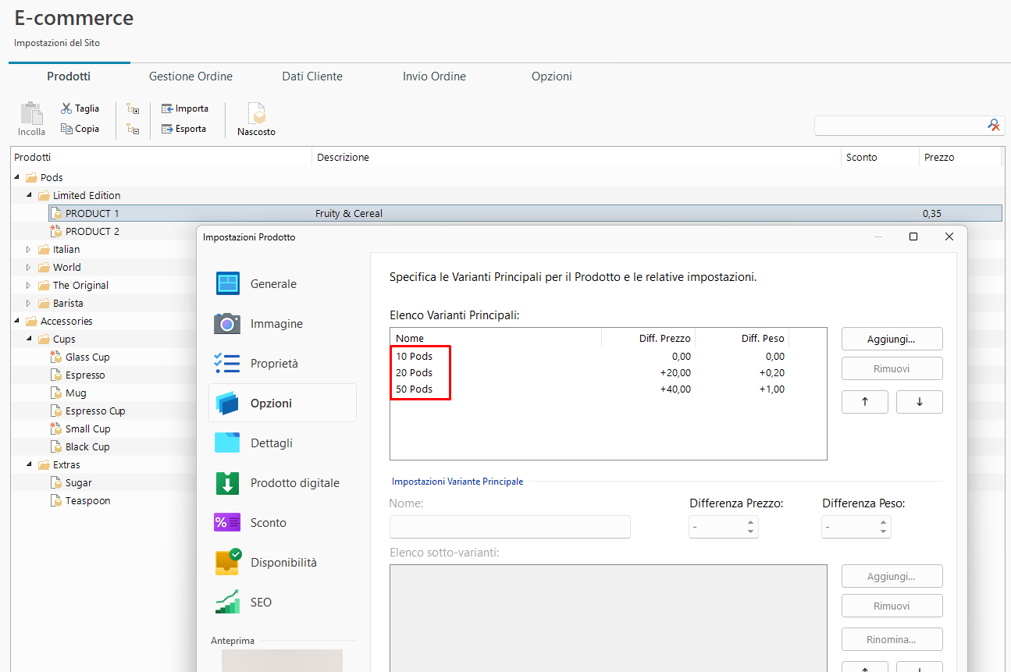
Task: Click the Sconto column header
Action: point(880,157)
